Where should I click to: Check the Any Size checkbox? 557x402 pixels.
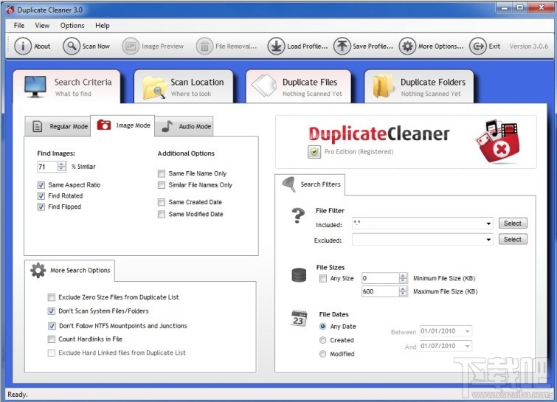pos(323,278)
